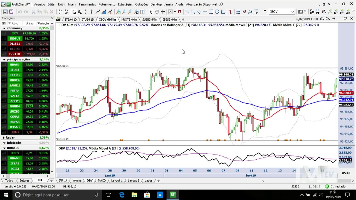Select the triangle drawing tool

pos(223,12)
